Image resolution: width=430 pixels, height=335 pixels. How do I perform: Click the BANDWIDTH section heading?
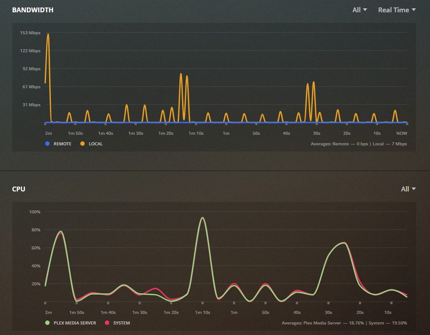tap(33, 10)
